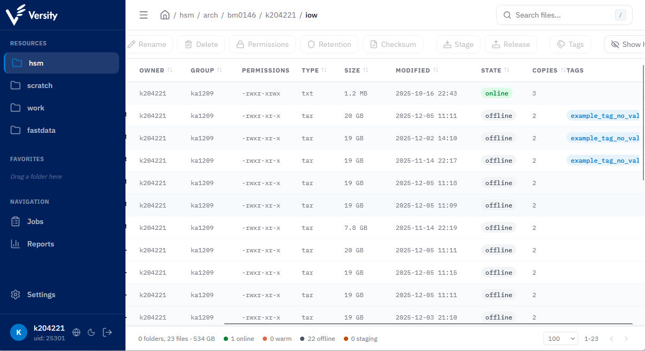Image resolution: width=645 pixels, height=351 pixels.
Task: Open the fastdata resource folder
Action: [61, 130]
